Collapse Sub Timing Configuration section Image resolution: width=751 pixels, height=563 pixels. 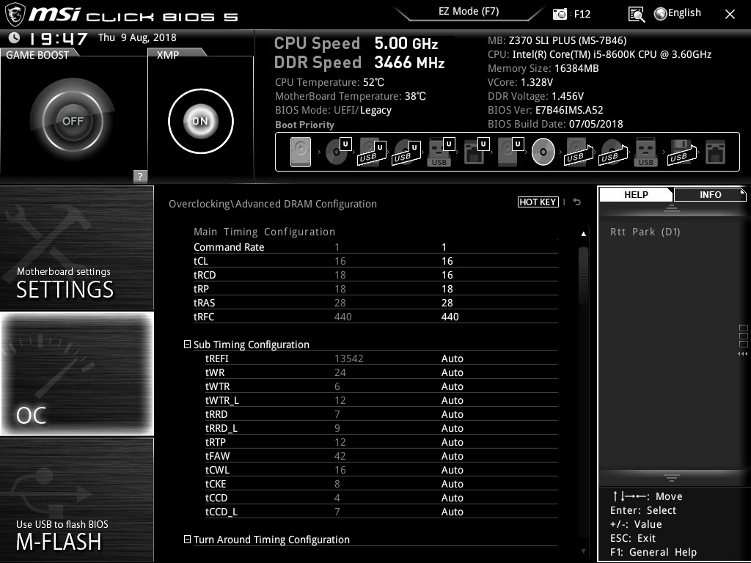click(x=187, y=345)
